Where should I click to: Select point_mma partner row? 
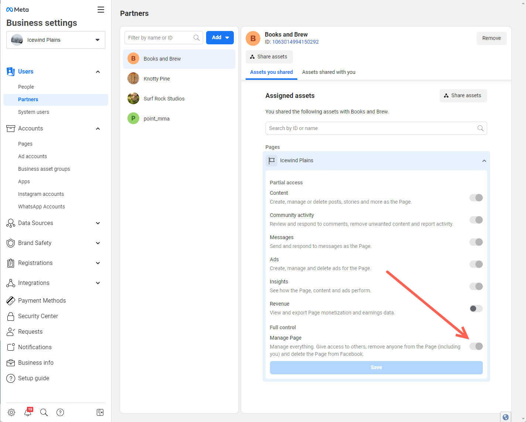(x=179, y=119)
